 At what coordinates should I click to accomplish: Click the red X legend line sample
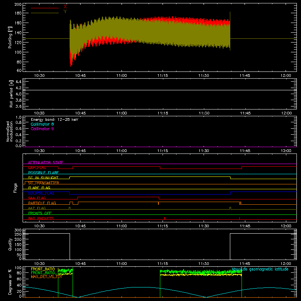point(45,8)
